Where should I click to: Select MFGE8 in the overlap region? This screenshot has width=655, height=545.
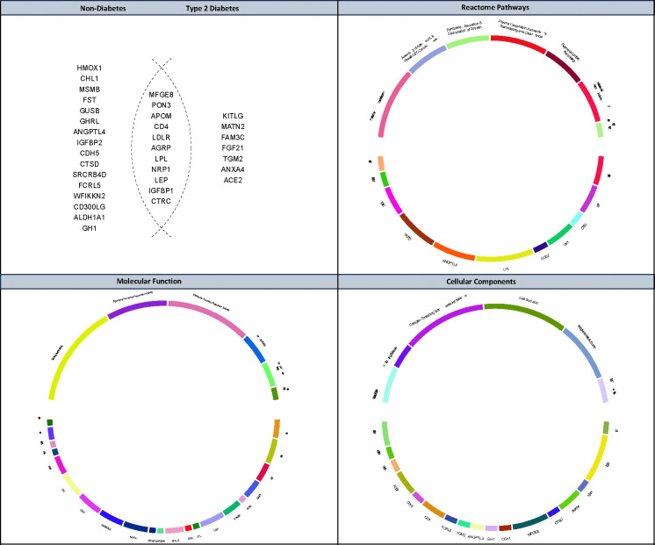[166, 96]
